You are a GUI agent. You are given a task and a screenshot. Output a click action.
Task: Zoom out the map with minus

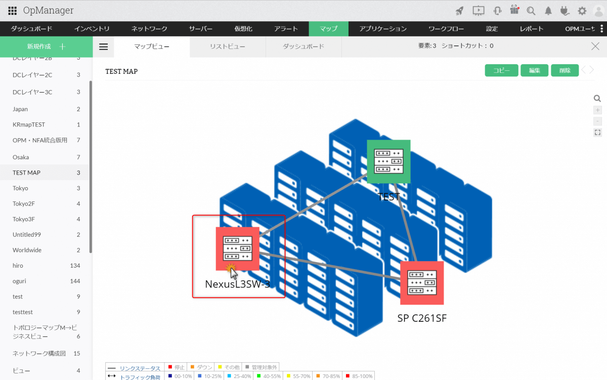click(x=597, y=121)
